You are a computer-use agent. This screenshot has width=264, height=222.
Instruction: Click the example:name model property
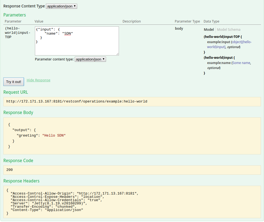pyautogui.click(x=219, y=63)
